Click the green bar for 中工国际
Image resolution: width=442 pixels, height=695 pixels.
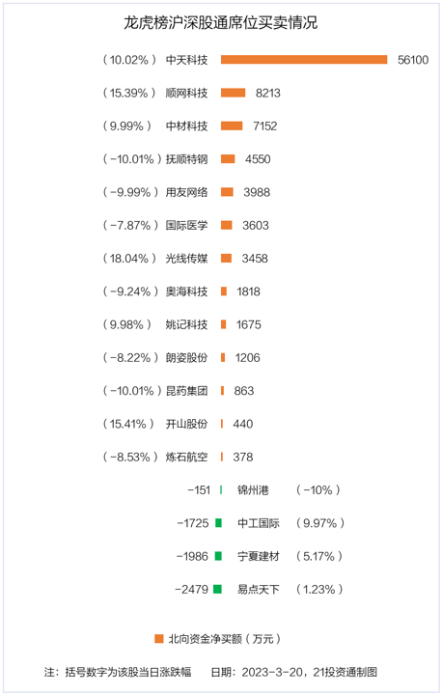point(218,523)
